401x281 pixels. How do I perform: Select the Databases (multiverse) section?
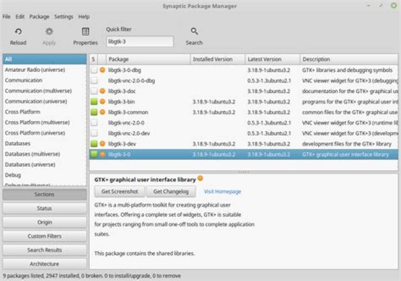pos(45,154)
